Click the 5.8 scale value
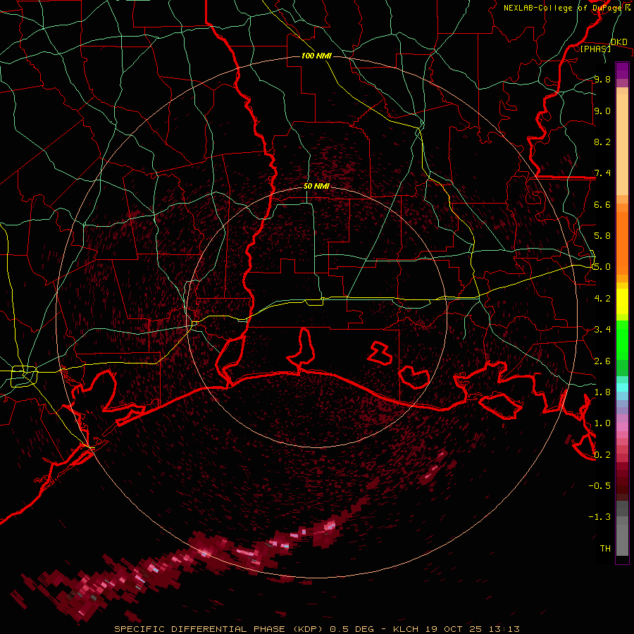Image resolution: width=634 pixels, height=634 pixels. click(x=602, y=236)
